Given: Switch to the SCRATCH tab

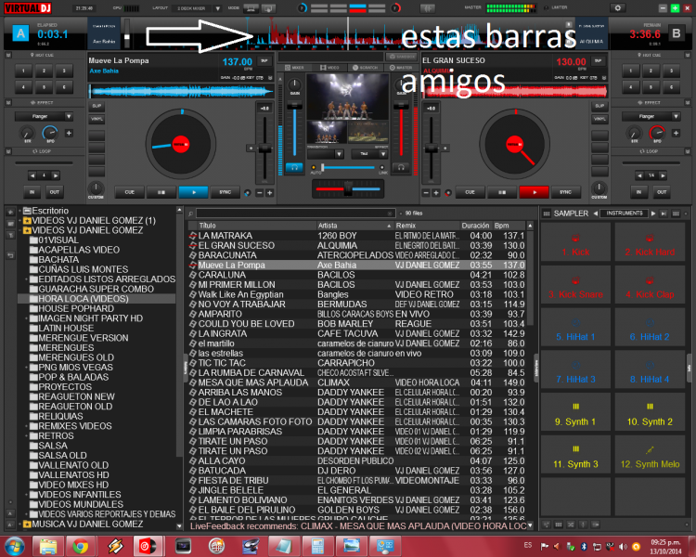Looking at the screenshot, I should click(366, 68).
